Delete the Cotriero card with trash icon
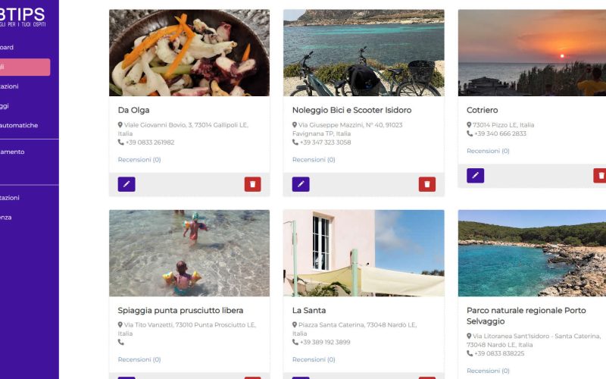 point(600,176)
